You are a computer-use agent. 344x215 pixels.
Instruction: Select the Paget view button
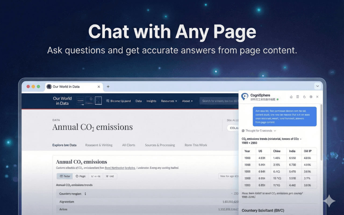(x=80, y=176)
